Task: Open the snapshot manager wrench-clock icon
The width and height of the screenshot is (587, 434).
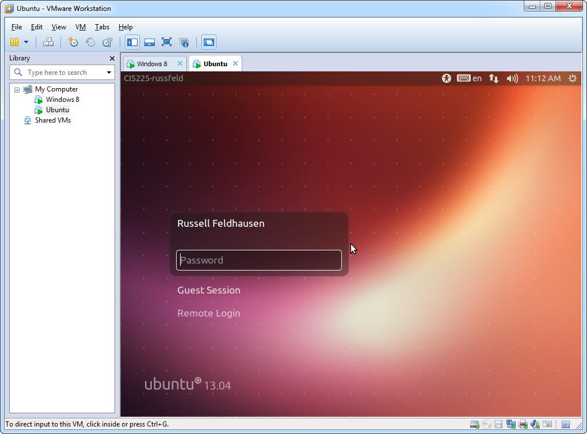Action: point(107,42)
